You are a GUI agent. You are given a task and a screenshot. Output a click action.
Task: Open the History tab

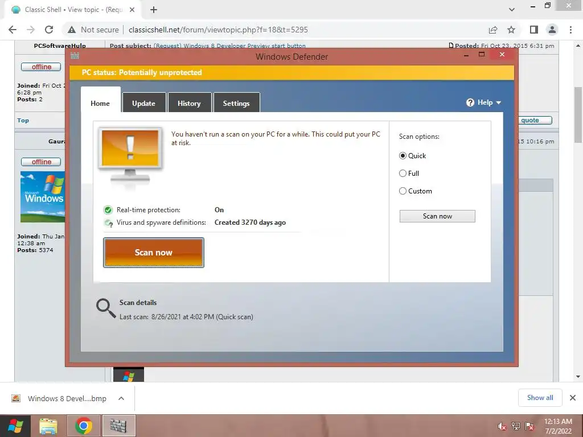189,104
